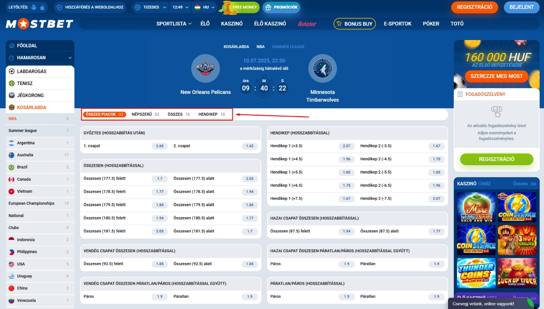Select odds 1.42 for 2. csapat

tap(250, 146)
